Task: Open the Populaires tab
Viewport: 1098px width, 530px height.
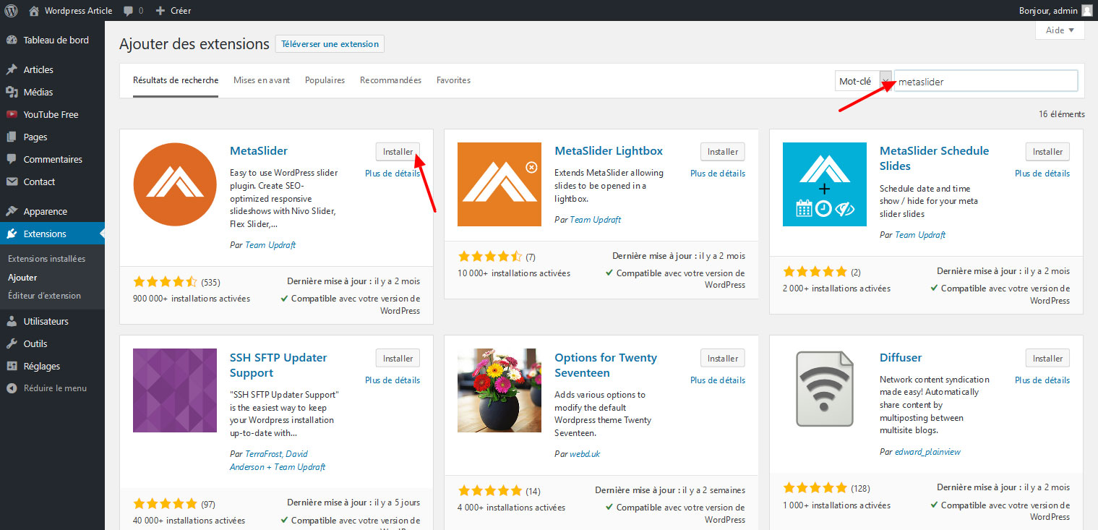Action: (x=325, y=80)
